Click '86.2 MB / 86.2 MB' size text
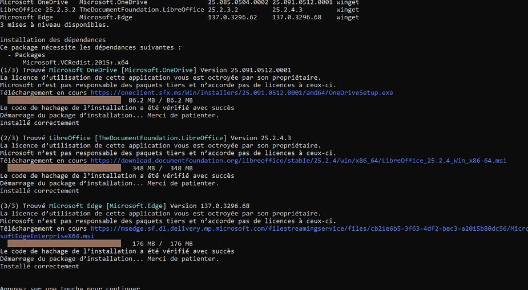 tap(160, 100)
